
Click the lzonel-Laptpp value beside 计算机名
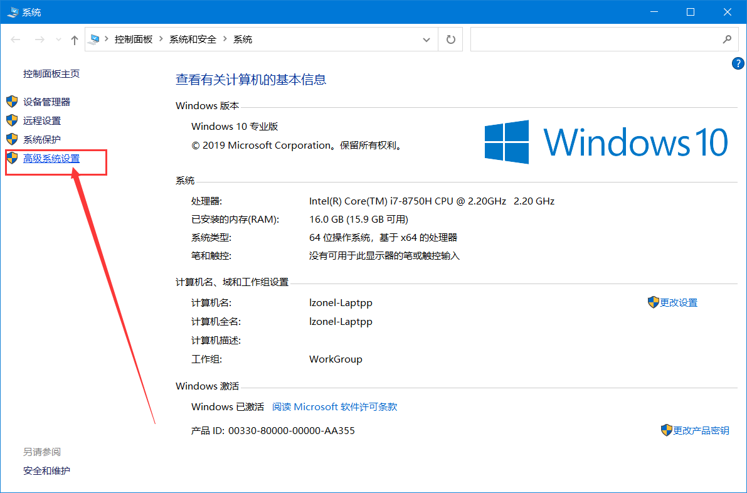coord(341,303)
